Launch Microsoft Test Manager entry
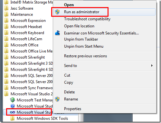The height and width of the screenshot is (123, 161). pyautogui.click(x=32, y=100)
